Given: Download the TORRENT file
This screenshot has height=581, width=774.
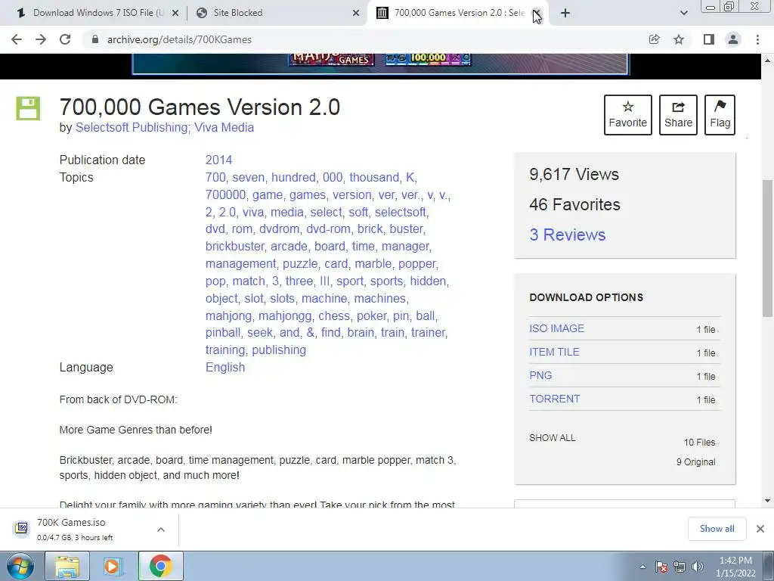Looking at the screenshot, I should point(554,399).
